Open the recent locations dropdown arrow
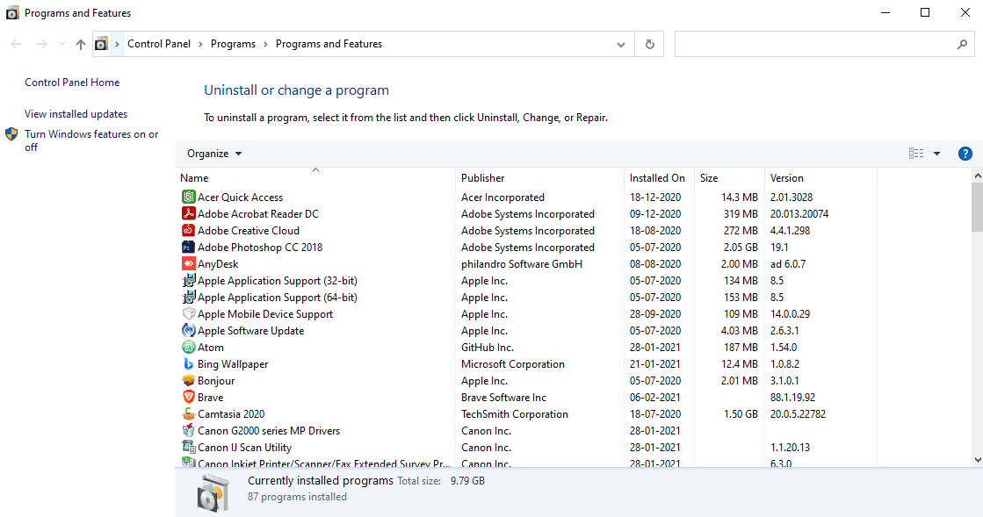 62,44
